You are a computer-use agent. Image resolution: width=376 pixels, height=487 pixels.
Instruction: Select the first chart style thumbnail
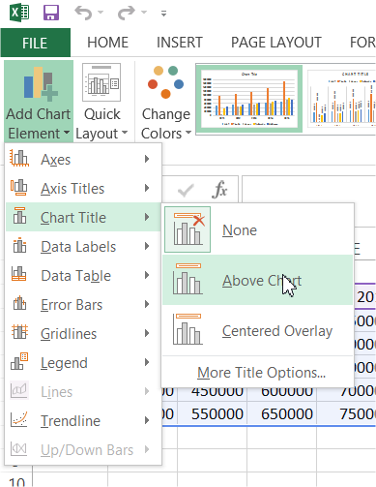(249, 99)
